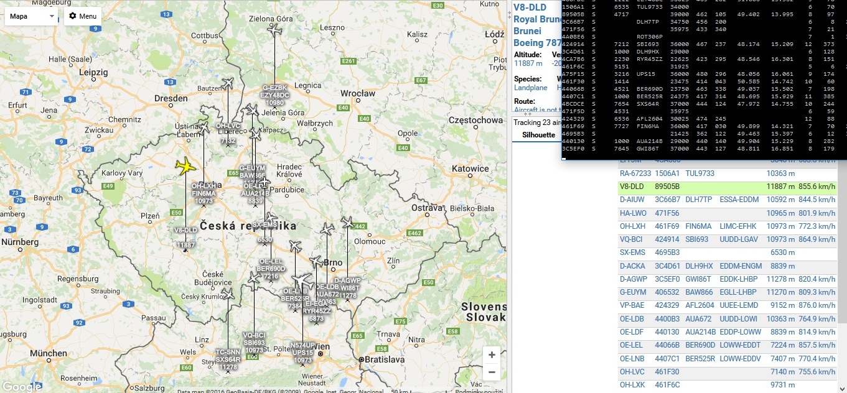Open the Brunei country link

pyautogui.click(x=528, y=31)
